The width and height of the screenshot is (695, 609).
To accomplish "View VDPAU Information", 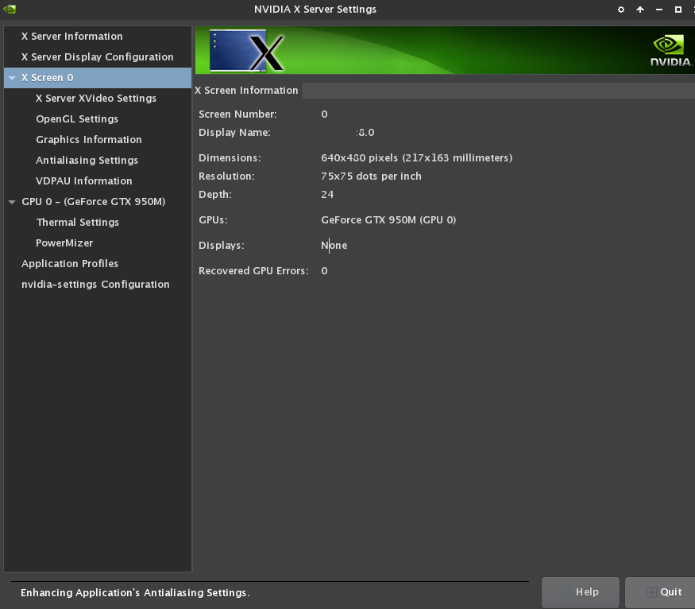I will click(x=84, y=181).
